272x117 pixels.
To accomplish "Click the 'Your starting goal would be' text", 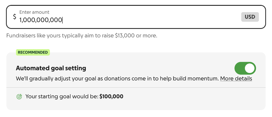I will point(62,96).
